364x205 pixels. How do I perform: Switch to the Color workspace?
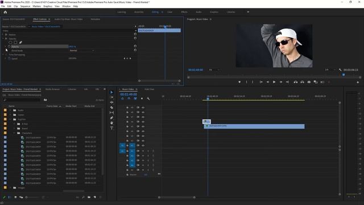(x=170, y=12)
